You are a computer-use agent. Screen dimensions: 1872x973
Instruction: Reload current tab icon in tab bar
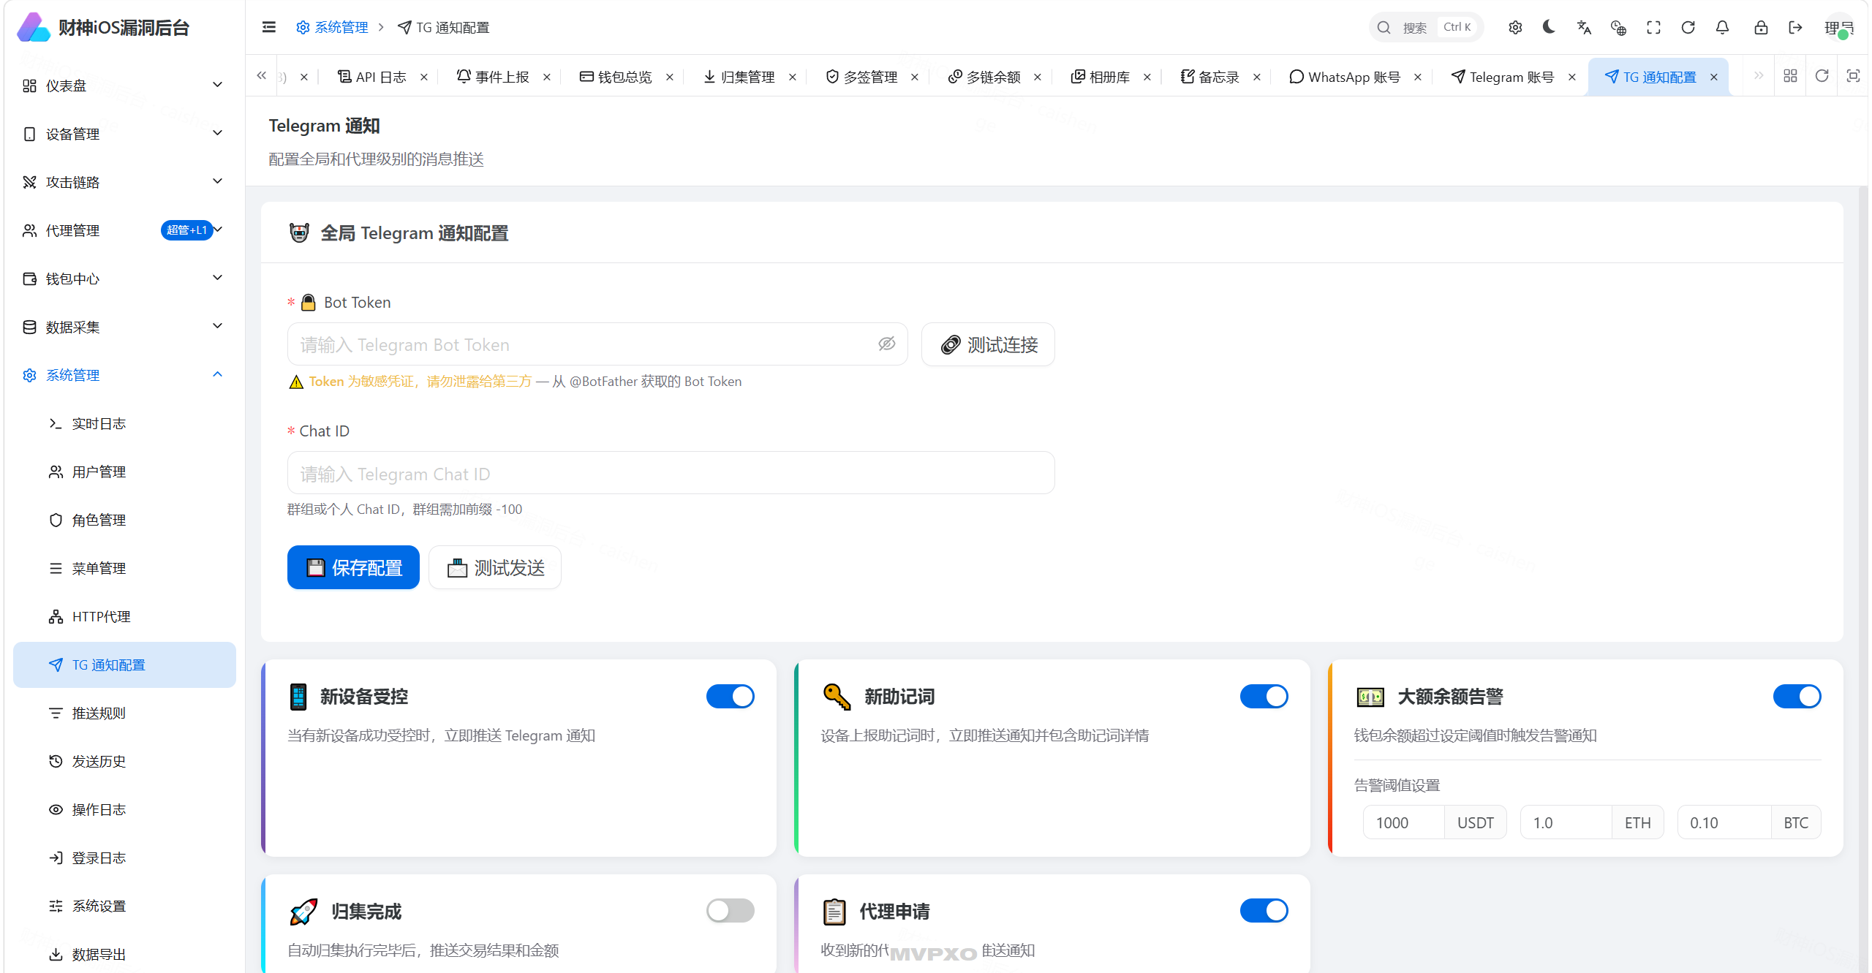point(1822,76)
